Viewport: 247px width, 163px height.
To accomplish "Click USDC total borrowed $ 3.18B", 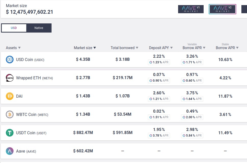I will click(x=122, y=59).
